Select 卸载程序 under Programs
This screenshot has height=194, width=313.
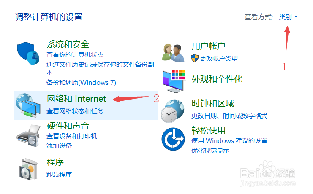tap(59, 175)
